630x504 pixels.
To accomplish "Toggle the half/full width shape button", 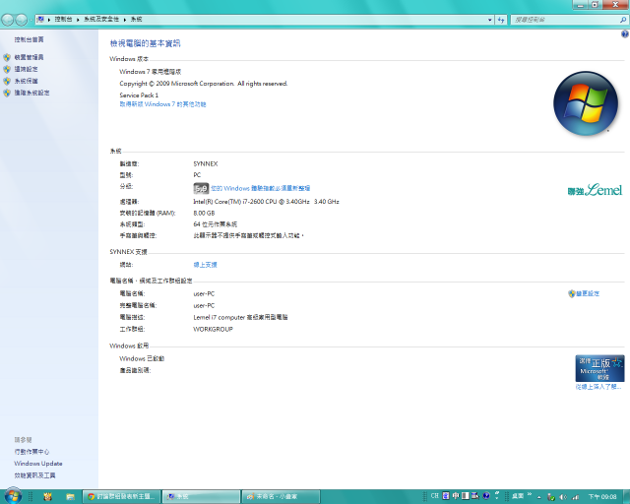I will point(466,496).
